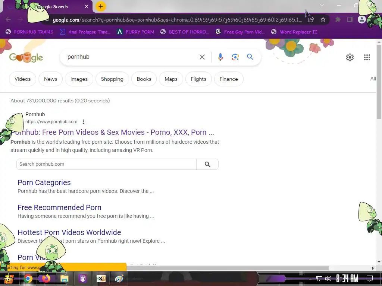Start voice search with the microphone icon
Image resolution: width=382 pixels, height=286 pixels.
pos(220,57)
